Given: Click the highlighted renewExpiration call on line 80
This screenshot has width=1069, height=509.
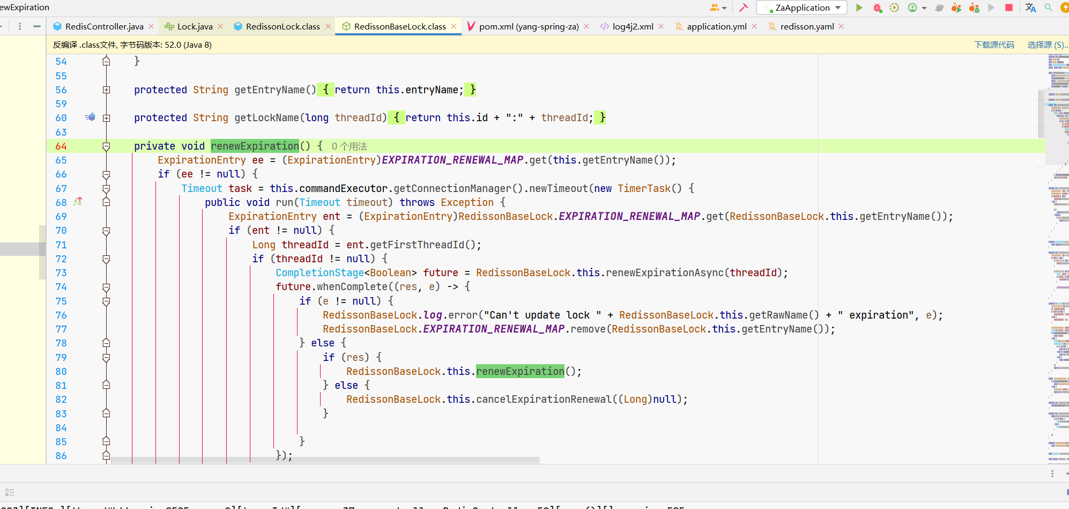Looking at the screenshot, I should click(520, 371).
